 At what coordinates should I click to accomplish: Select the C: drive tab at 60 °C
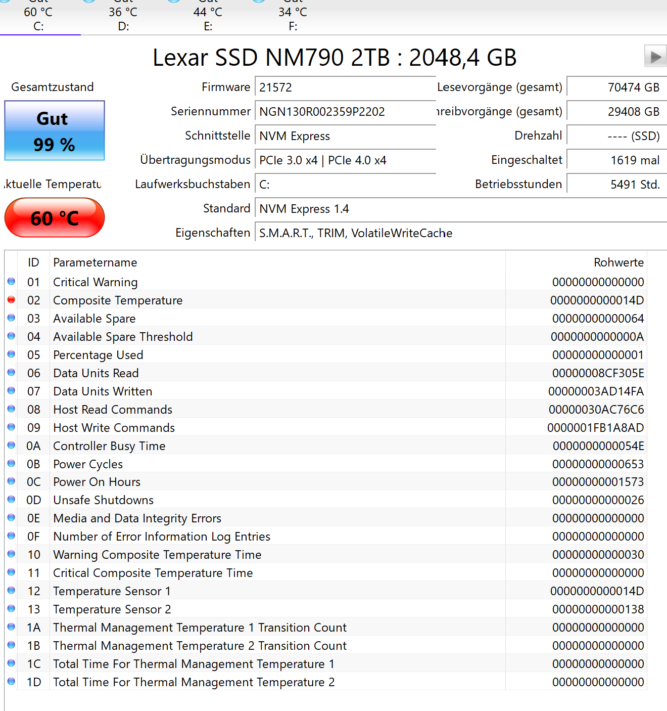[x=38, y=18]
